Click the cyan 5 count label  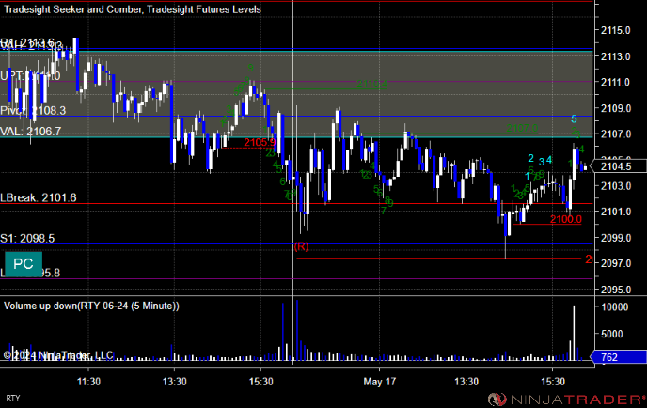pos(574,119)
